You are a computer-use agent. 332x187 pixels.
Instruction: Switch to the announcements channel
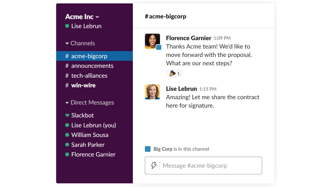coord(92,66)
